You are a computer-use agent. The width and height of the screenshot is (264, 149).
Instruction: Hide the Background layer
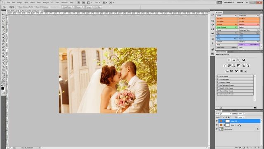click(217, 129)
